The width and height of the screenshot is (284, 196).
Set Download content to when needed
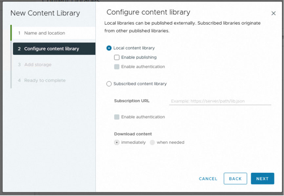tap(152, 142)
